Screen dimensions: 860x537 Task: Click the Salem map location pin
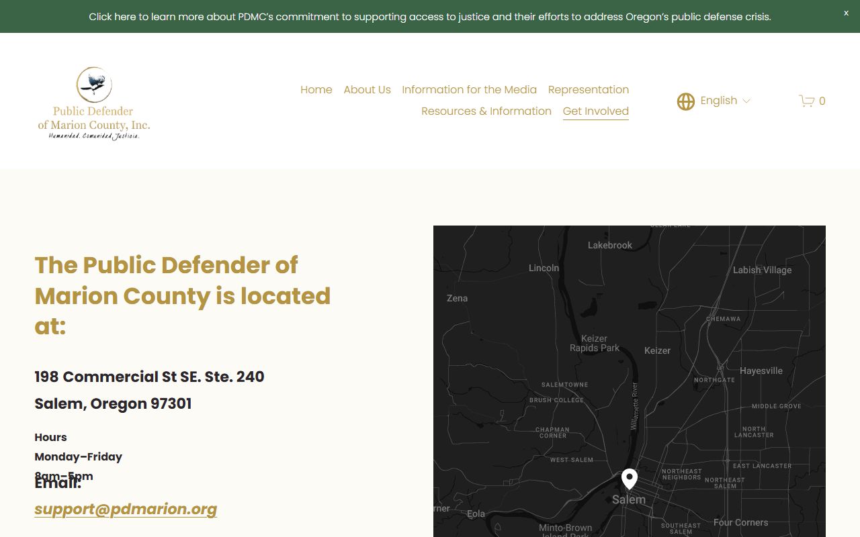(629, 479)
